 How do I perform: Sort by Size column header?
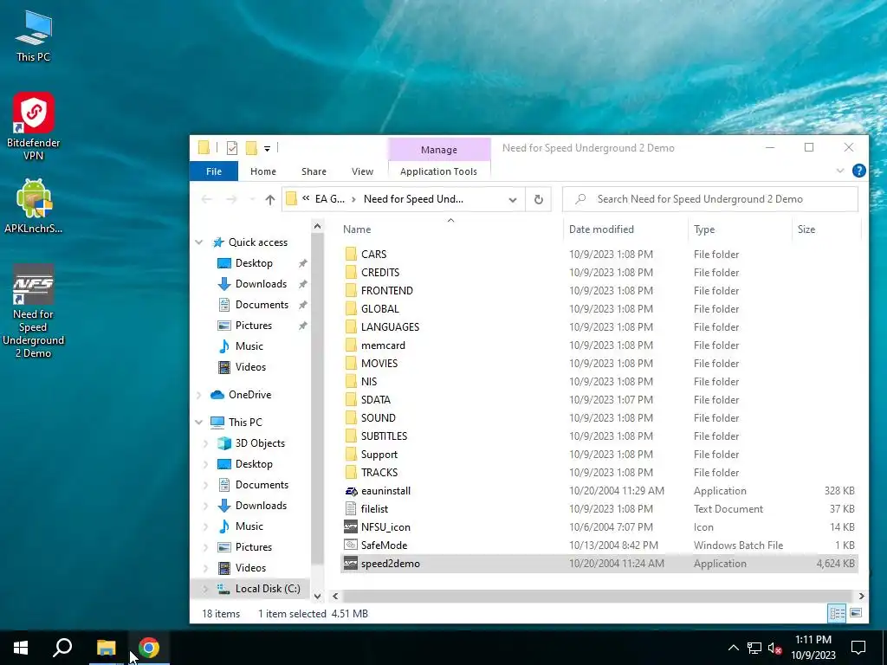806,229
